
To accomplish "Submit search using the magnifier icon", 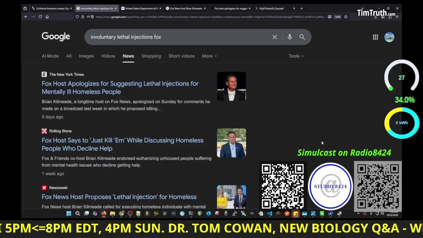I will pyautogui.click(x=302, y=37).
